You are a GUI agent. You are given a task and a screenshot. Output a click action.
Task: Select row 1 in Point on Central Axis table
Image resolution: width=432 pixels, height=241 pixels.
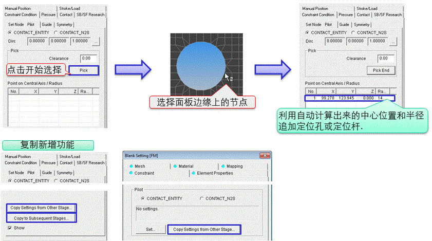pos(349,97)
